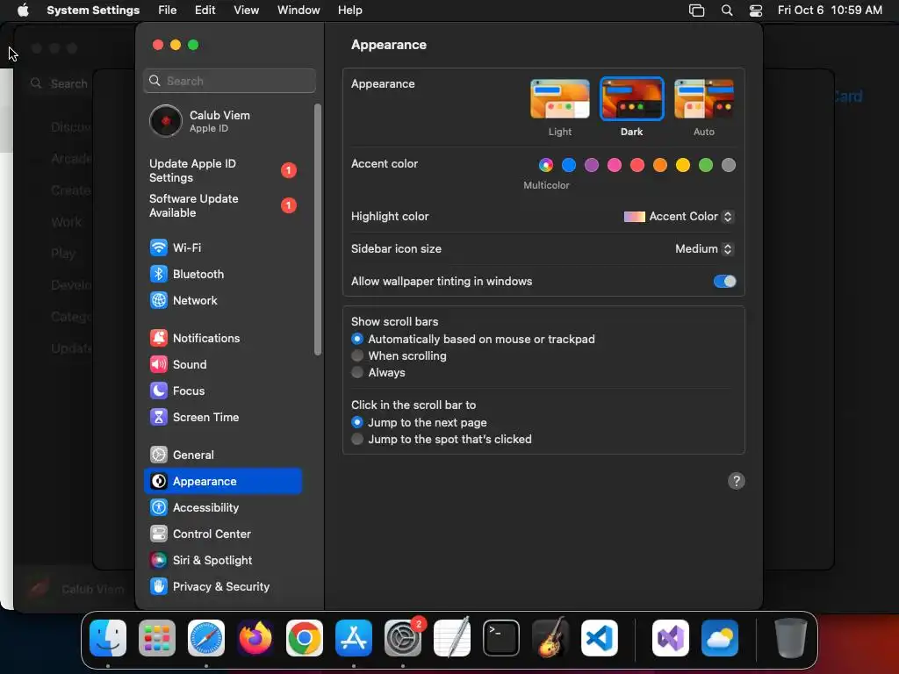Screen dimensions: 899x674
Task: Open System Settings app menu
Action: pyautogui.click(x=93, y=11)
